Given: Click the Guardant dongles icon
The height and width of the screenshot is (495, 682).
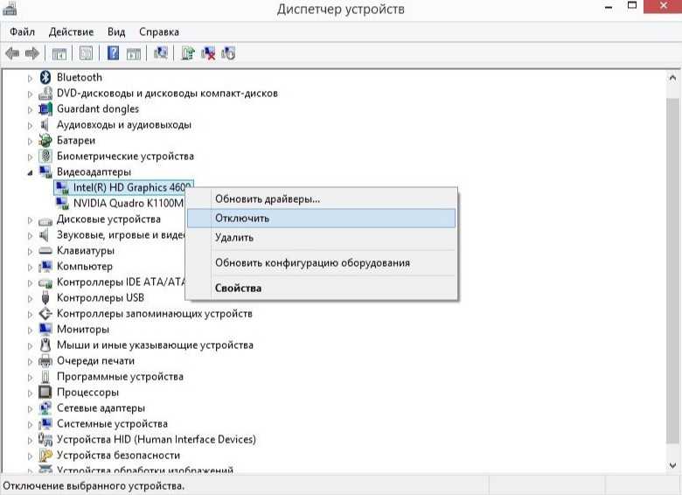Looking at the screenshot, I should click(x=45, y=109).
